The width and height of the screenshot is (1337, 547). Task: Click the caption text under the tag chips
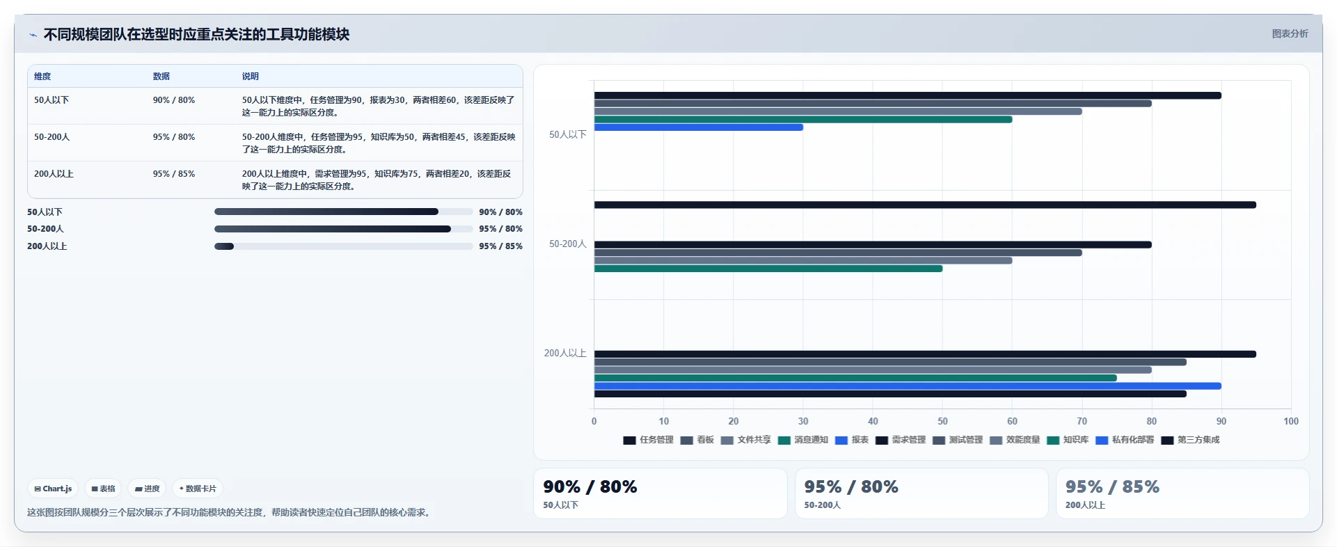pyautogui.click(x=230, y=512)
